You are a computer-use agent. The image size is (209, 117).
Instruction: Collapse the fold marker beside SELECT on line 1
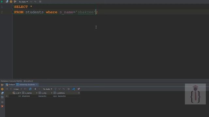12,6
